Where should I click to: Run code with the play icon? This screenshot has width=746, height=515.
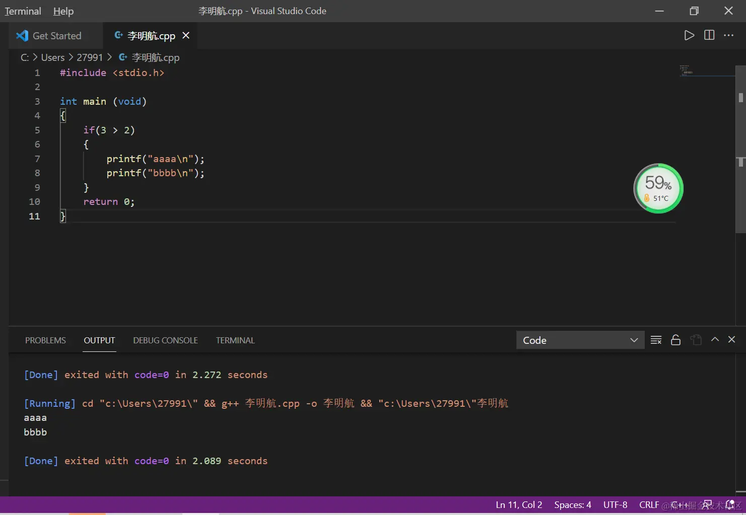click(x=689, y=35)
